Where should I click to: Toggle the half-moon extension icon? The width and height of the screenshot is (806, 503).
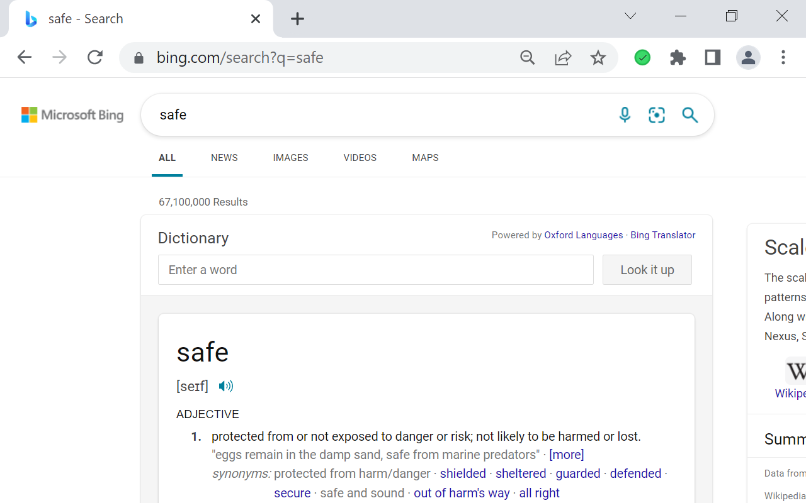(x=712, y=57)
